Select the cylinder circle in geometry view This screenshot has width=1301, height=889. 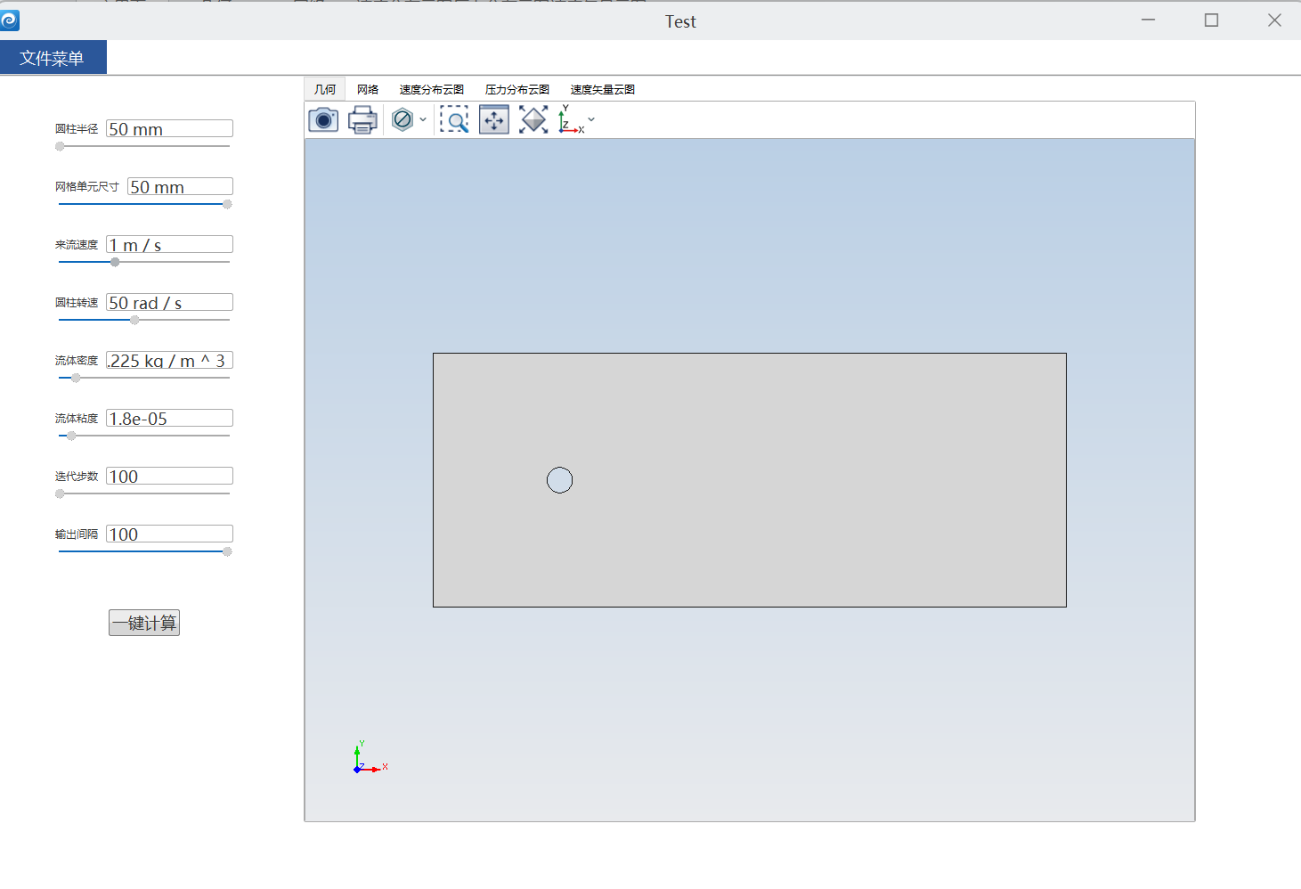pyautogui.click(x=559, y=480)
